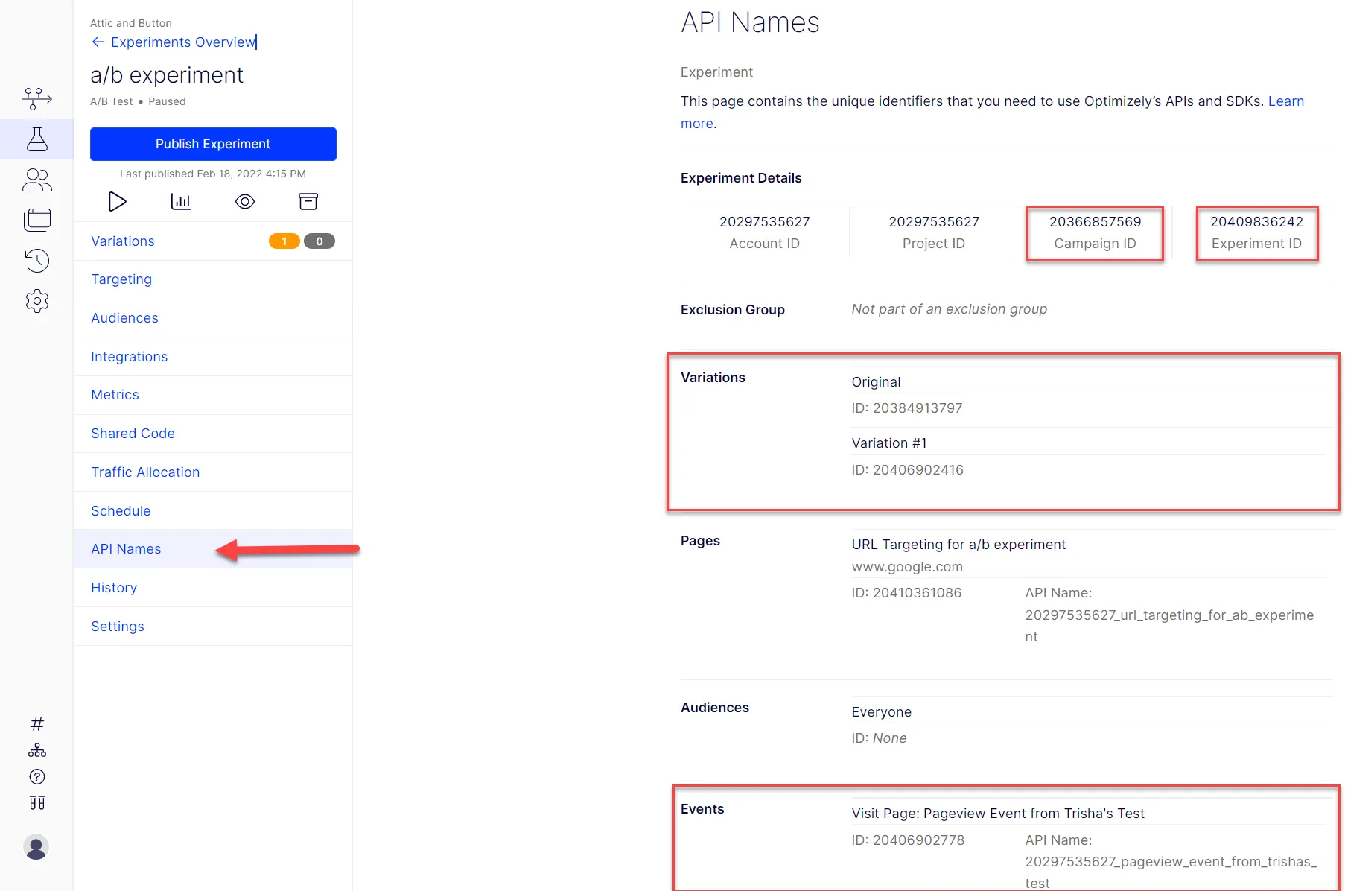Open the Audiences menu item

click(x=213, y=318)
